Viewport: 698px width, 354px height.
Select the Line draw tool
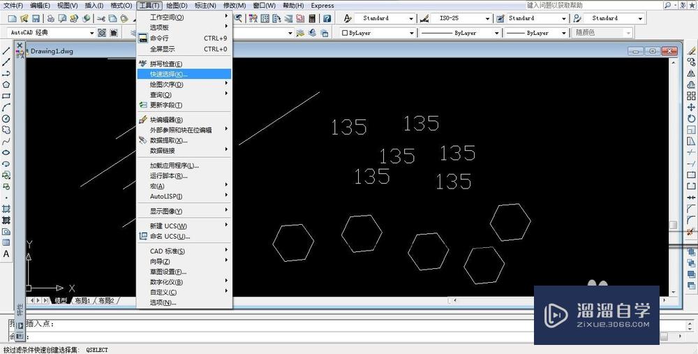6,51
